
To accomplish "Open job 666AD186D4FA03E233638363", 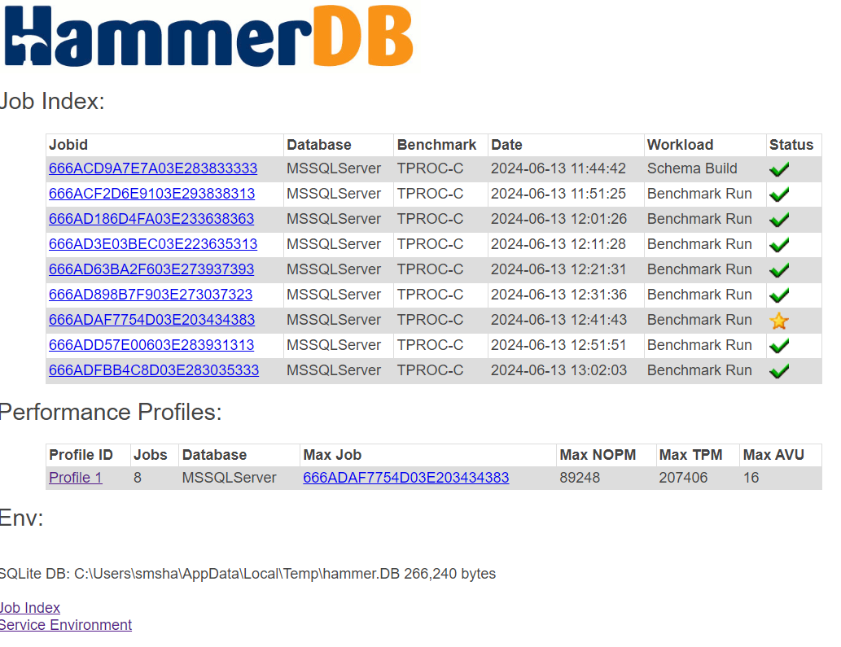I will coord(151,219).
